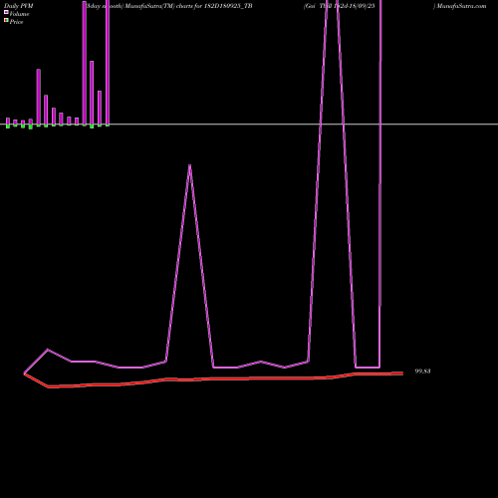Image resolution: width=498 pixels, height=498 pixels.
Task: Click the 'Volume' legend label
Action: [19, 14]
